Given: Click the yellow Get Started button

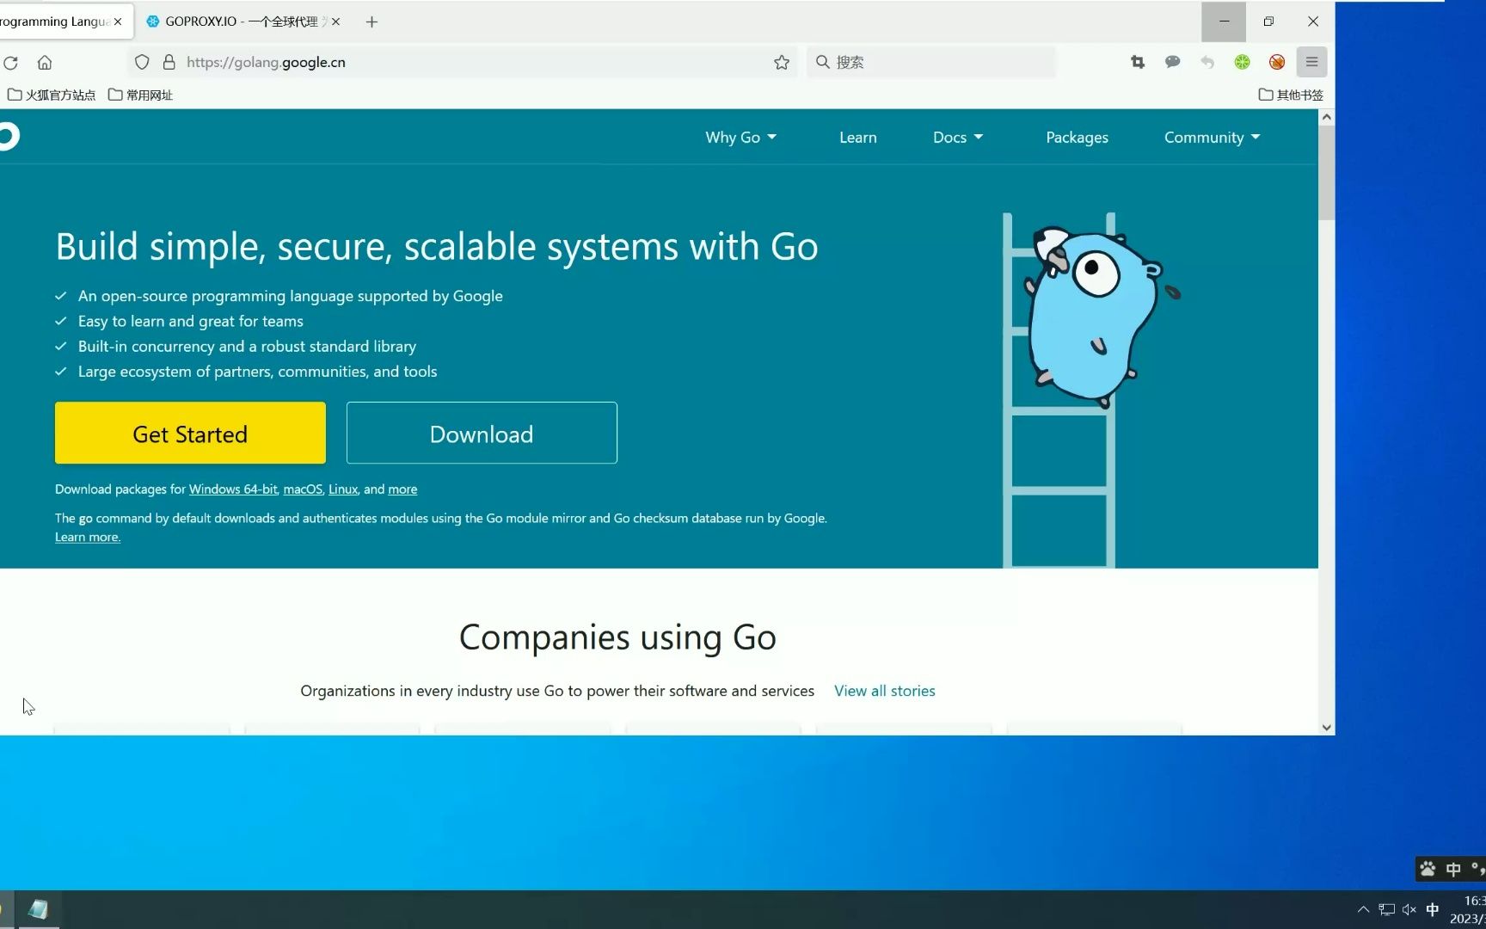Looking at the screenshot, I should (190, 433).
